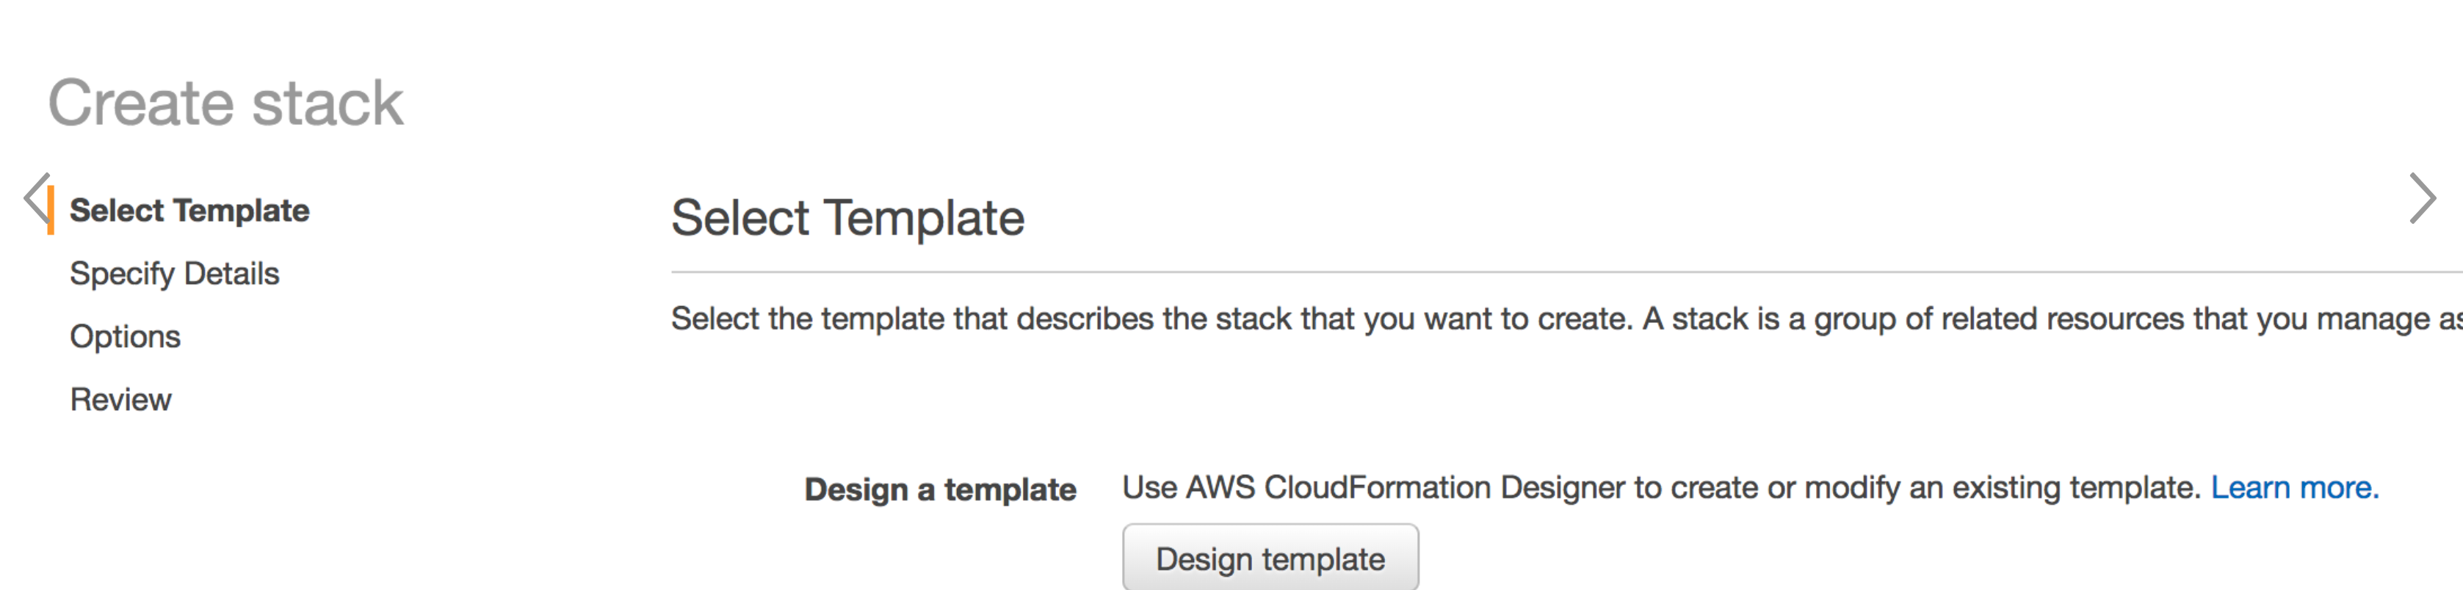This screenshot has height=590, width=2463.
Task: Jump to the Review step
Action: [120, 400]
